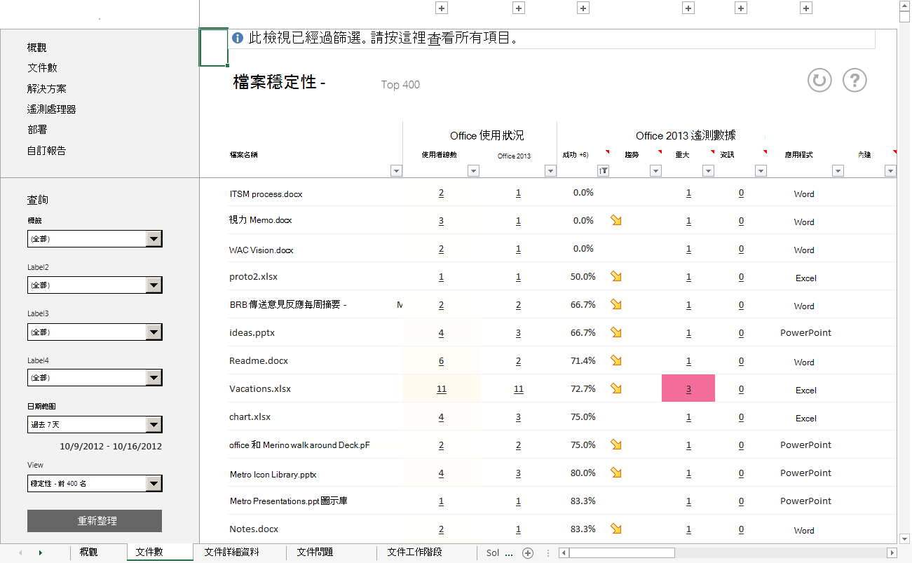Click the green next-sheet navigation arrow
This screenshot has height=563, width=912.
pos(40,552)
